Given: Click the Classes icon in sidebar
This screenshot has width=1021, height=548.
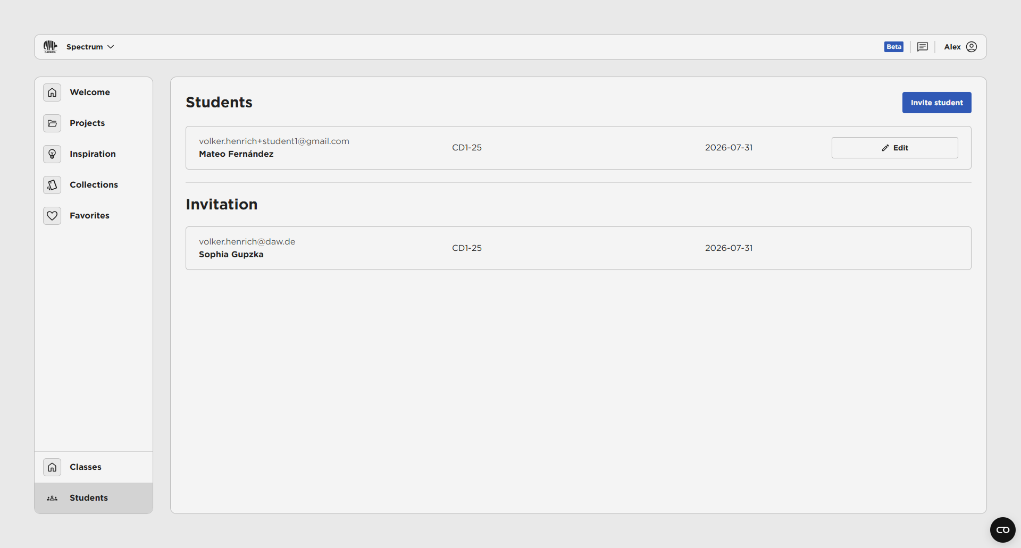Looking at the screenshot, I should tap(52, 467).
